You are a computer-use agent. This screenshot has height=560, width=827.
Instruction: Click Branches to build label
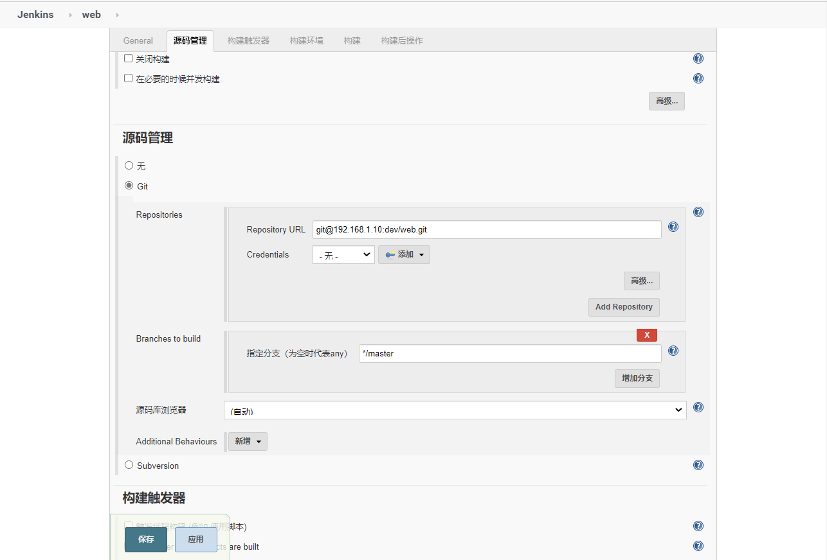168,338
